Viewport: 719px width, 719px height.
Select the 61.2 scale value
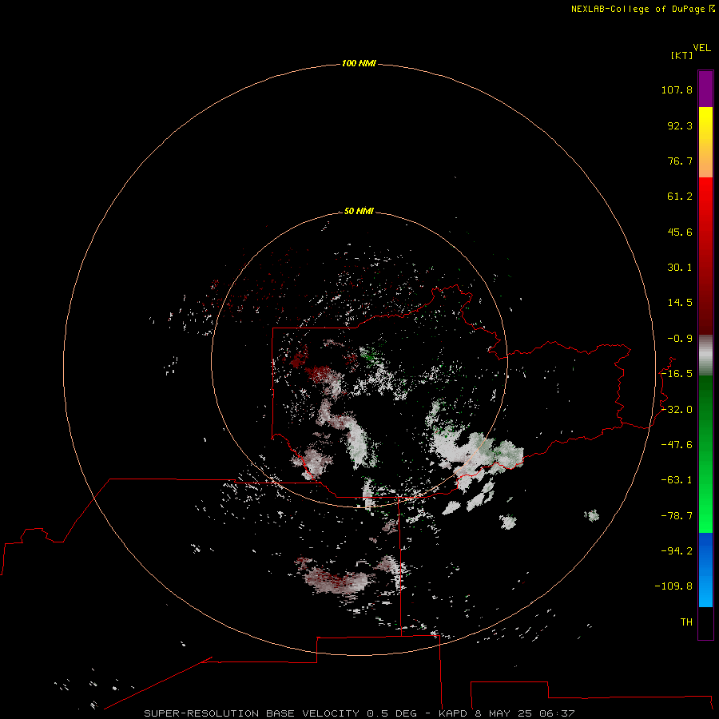(x=680, y=197)
